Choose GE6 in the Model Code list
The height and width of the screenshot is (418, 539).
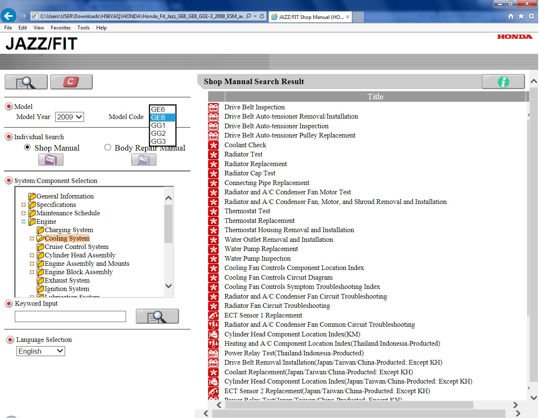click(163, 109)
